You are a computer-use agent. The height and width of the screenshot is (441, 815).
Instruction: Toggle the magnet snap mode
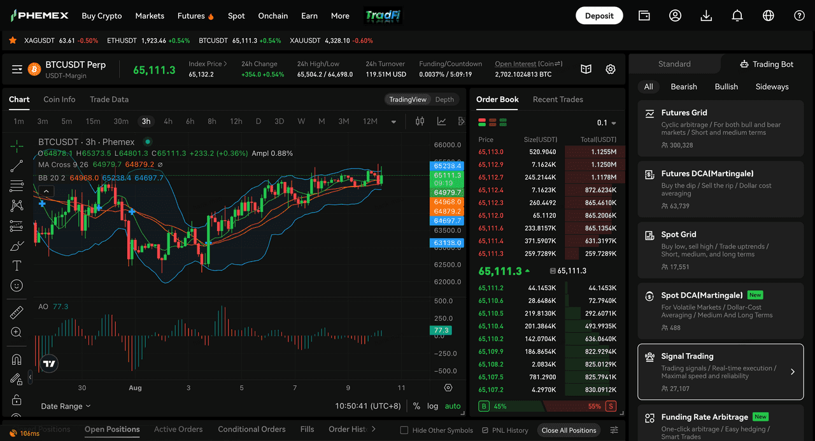[x=17, y=359]
